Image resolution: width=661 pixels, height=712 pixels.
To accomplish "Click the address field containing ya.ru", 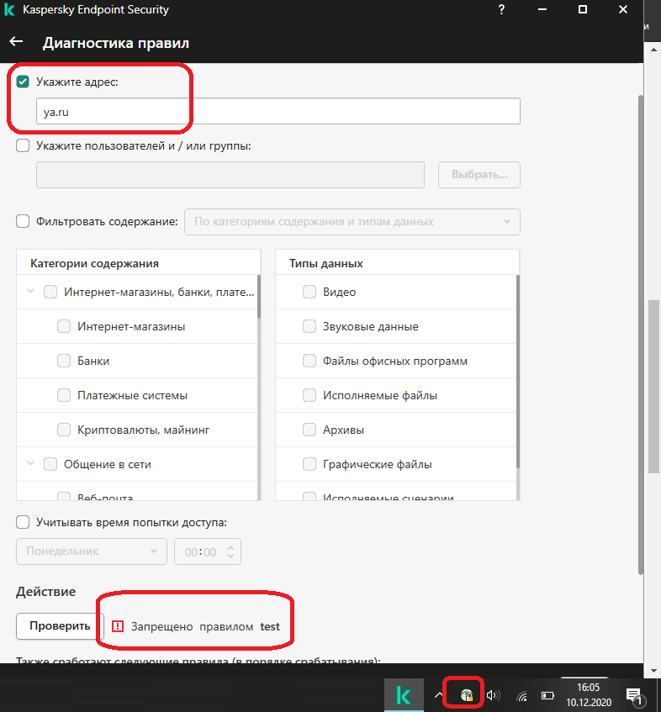I will pyautogui.click(x=278, y=111).
